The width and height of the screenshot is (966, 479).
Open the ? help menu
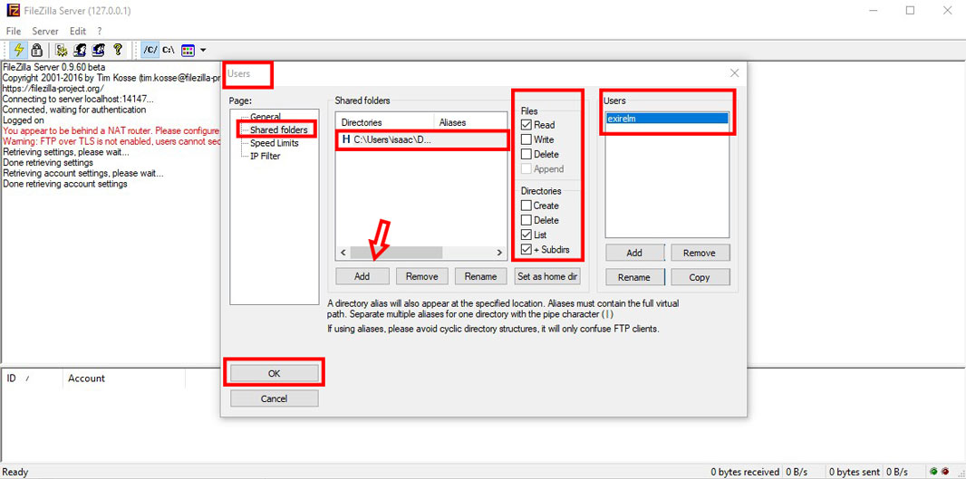(99, 31)
